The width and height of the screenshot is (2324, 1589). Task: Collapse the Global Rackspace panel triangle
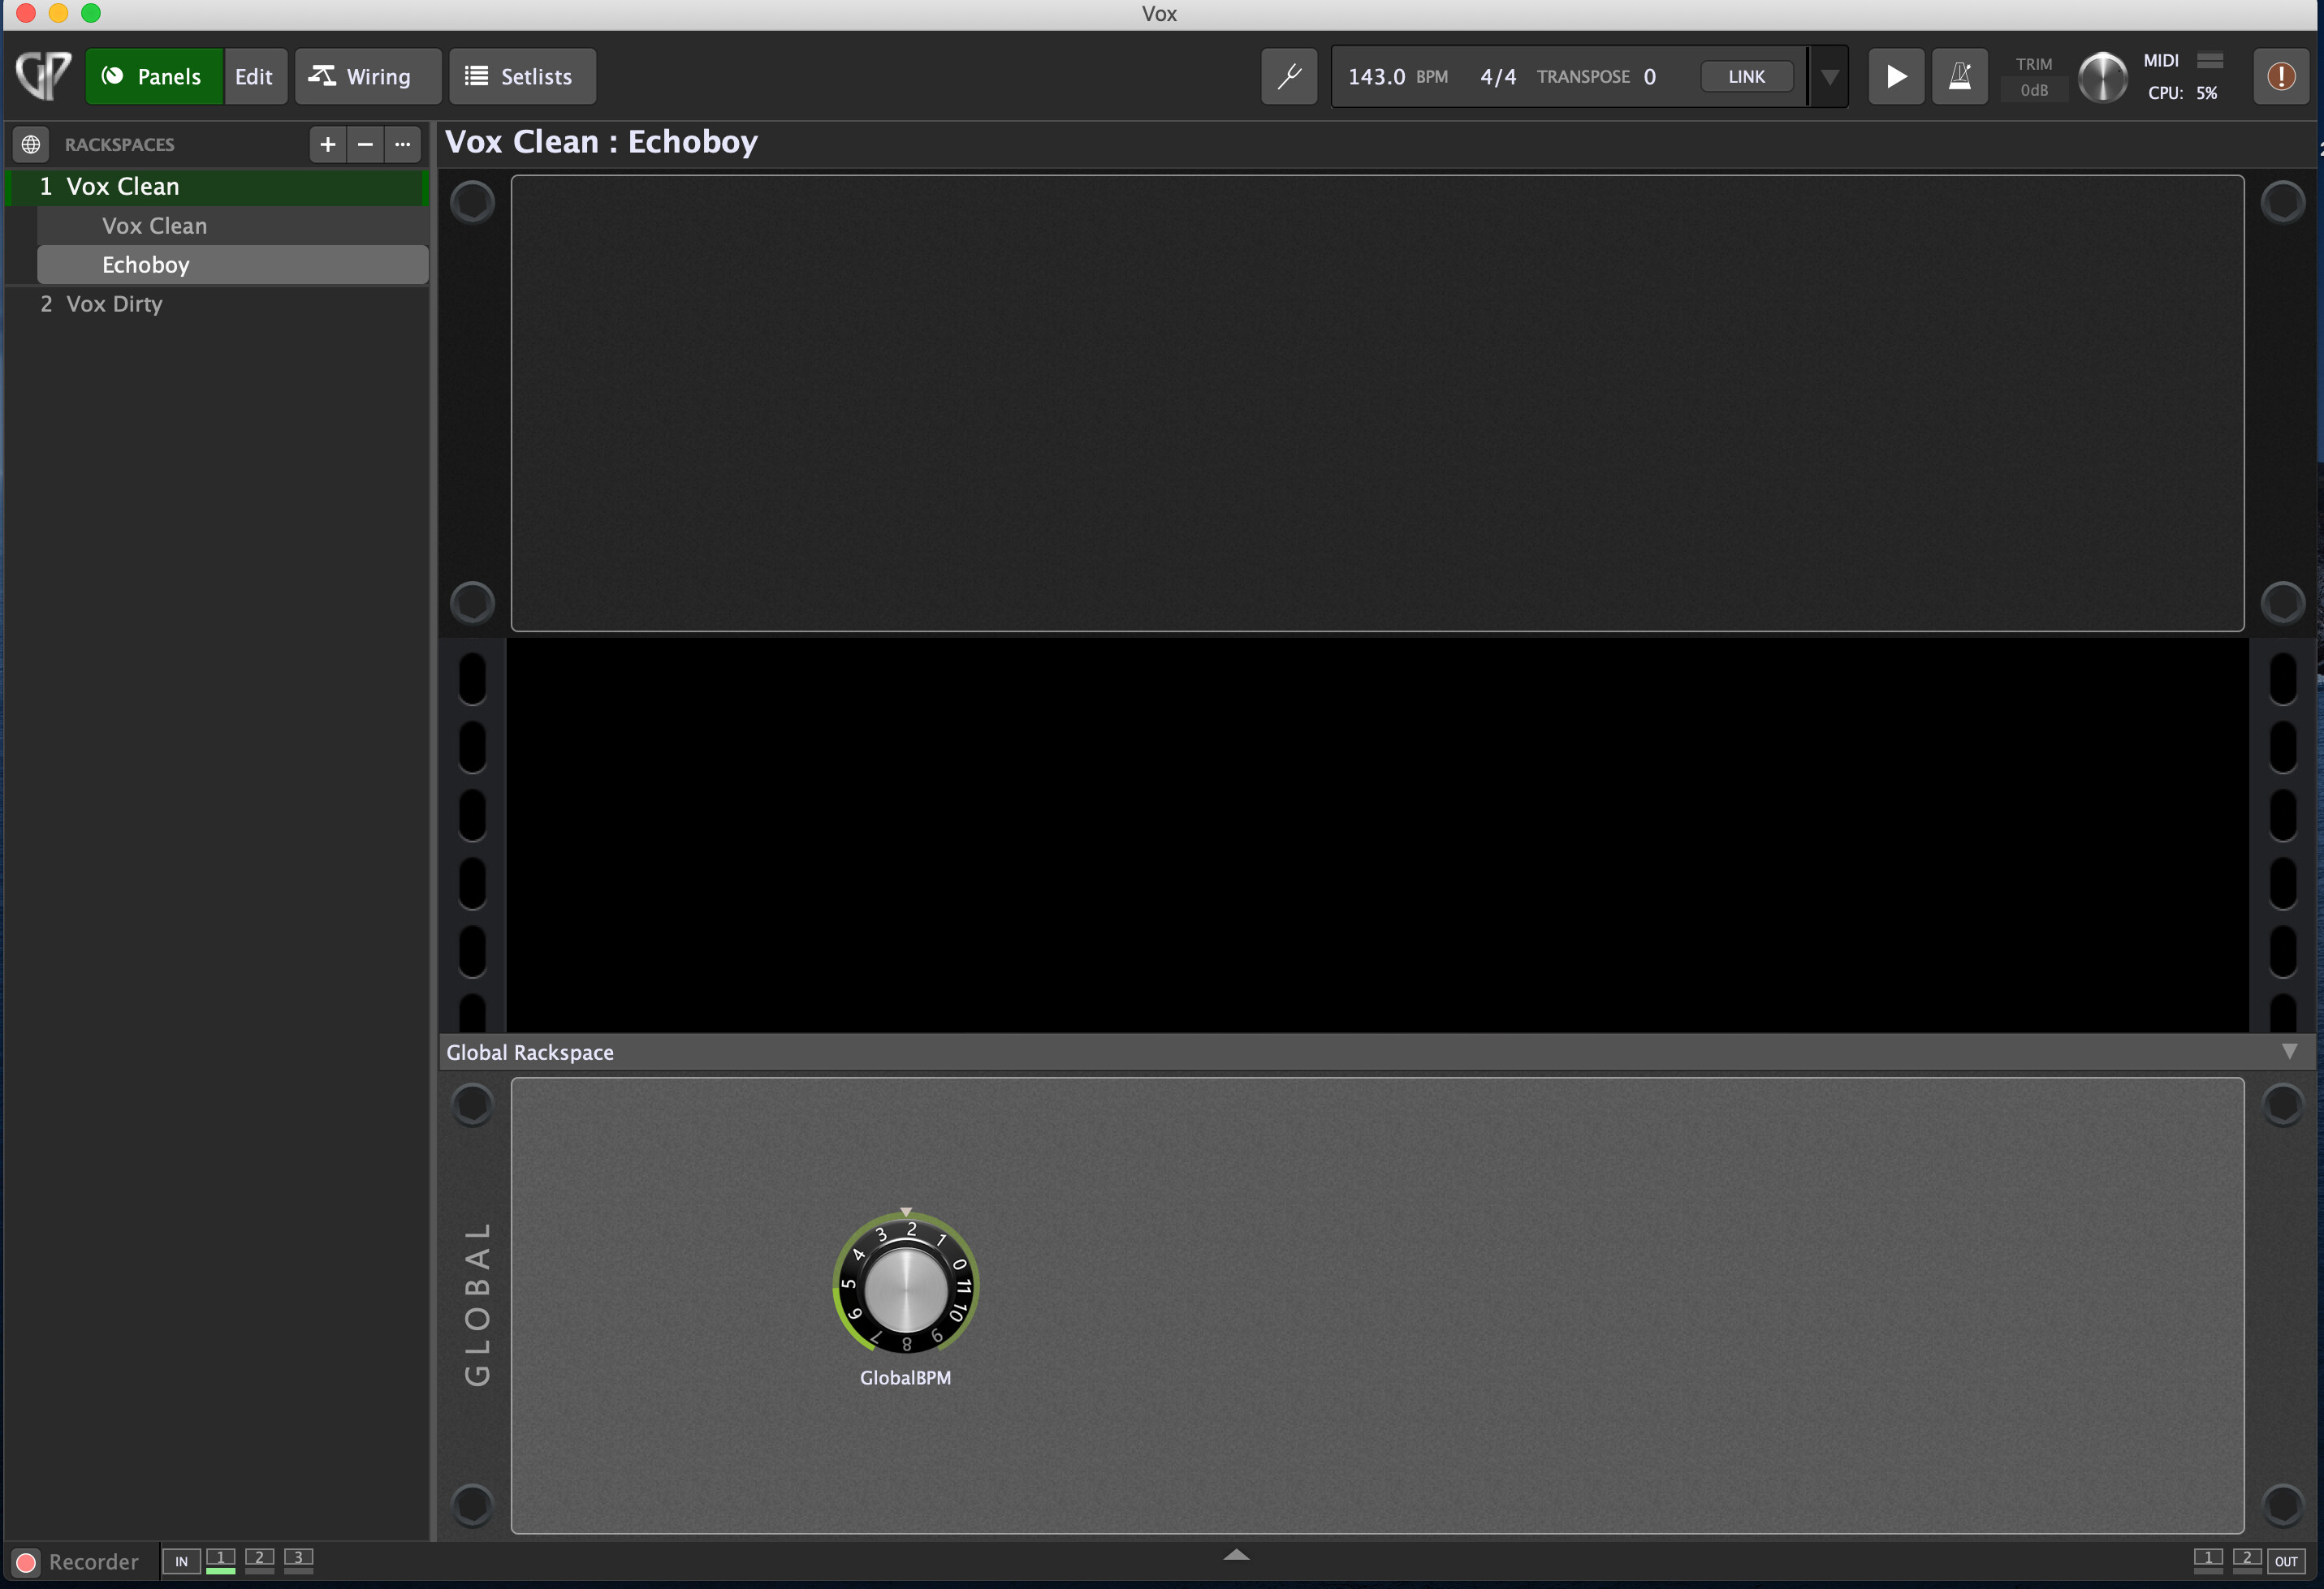tap(2289, 1051)
